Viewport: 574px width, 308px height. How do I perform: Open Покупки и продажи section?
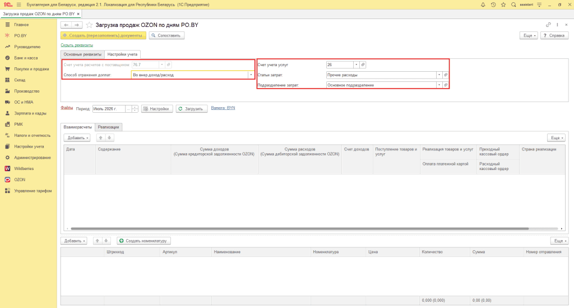pos(31,69)
